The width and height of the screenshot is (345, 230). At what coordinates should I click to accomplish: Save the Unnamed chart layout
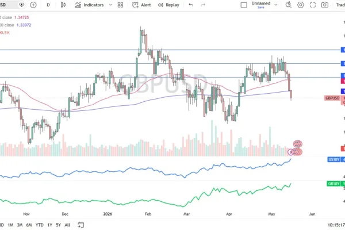point(261,7)
